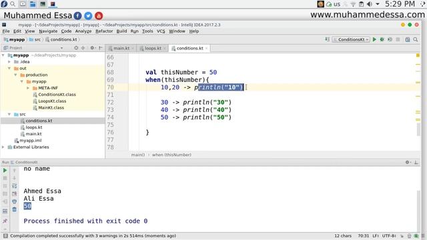Click the Make Project build icon
Image resolution: width=427 pixels, height=240 pixels.
click(328, 39)
